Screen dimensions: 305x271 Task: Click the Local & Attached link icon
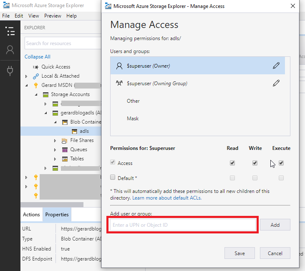pyautogui.click(x=36, y=76)
